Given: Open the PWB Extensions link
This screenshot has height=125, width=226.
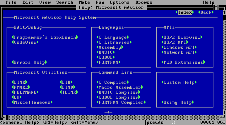Looking at the screenshot, I should click(183, 62).
